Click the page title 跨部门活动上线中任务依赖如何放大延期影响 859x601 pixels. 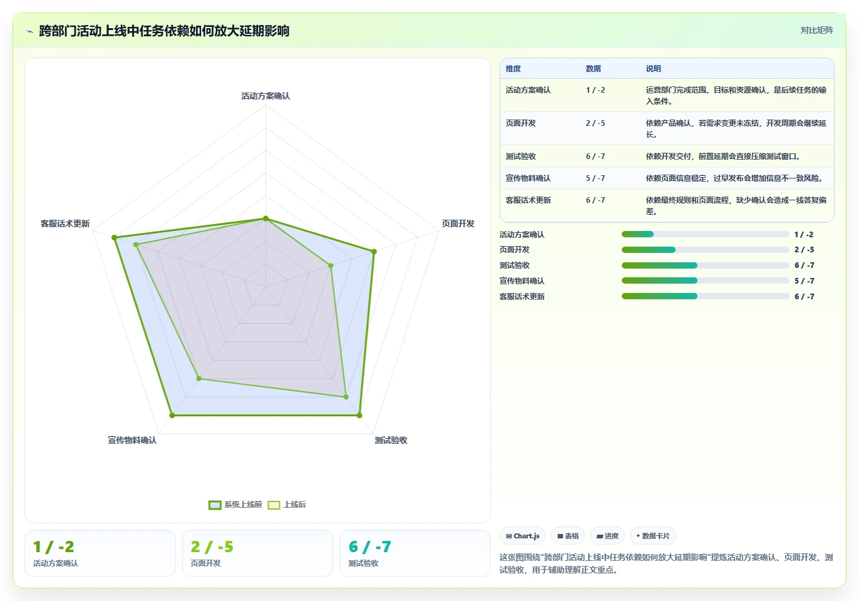pyautogui.click(x=164, y=31)
